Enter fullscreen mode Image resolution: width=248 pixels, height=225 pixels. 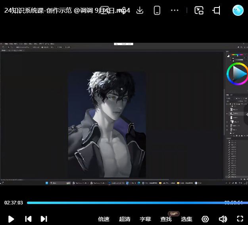(240, 219)
